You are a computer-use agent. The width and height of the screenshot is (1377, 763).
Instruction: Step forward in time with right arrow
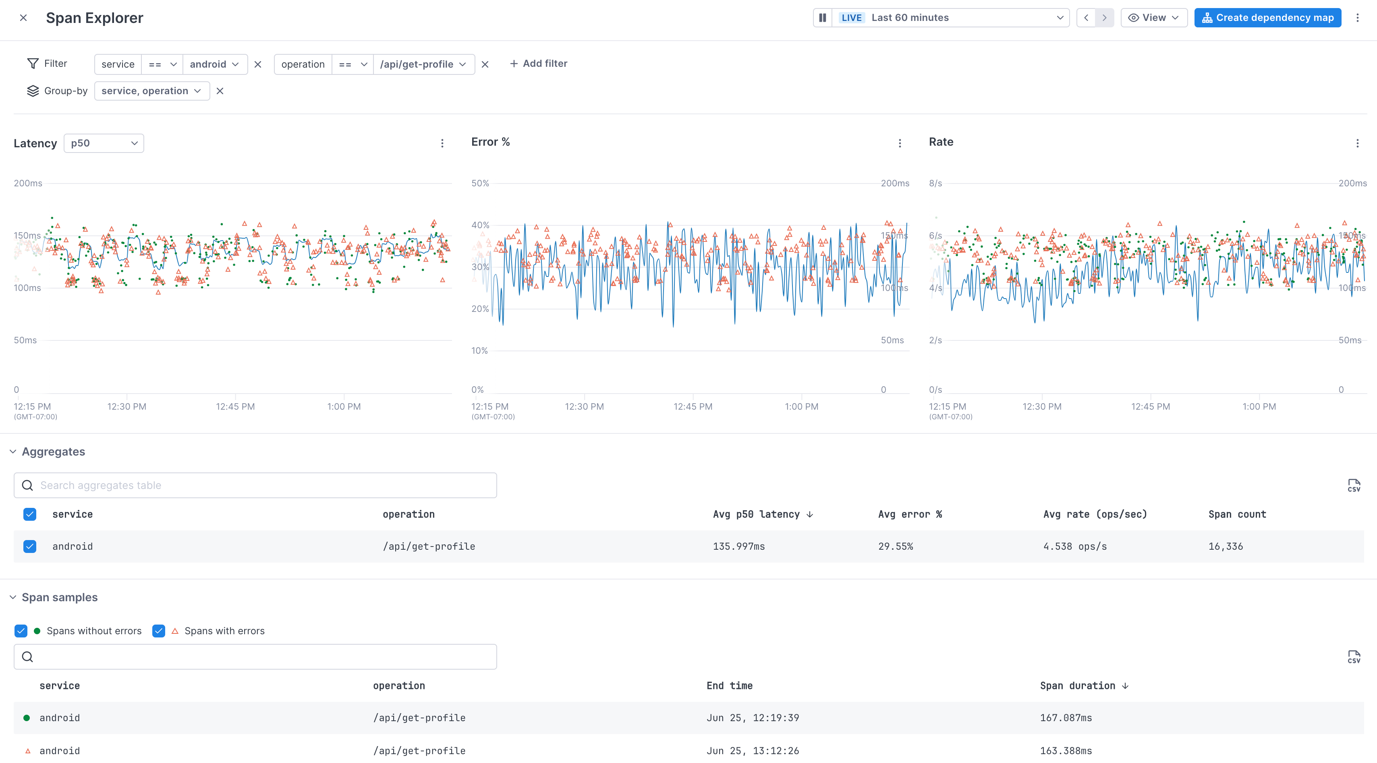[1104, 17]
